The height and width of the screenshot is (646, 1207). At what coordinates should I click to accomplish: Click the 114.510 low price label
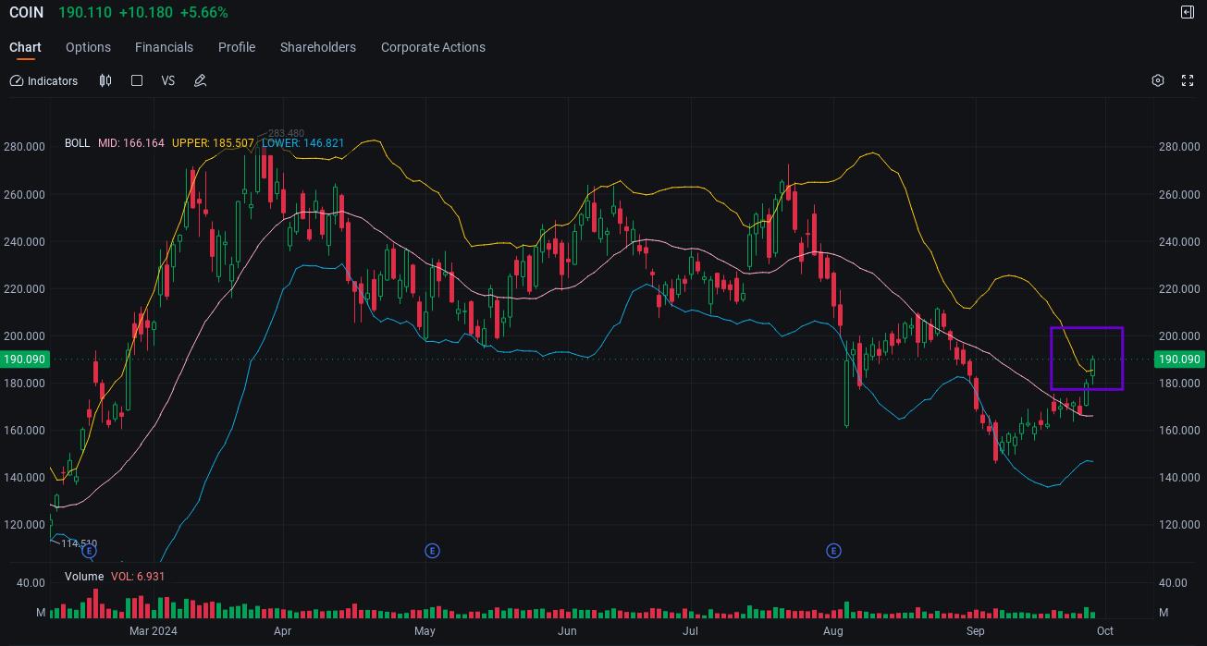click(79, 544)
